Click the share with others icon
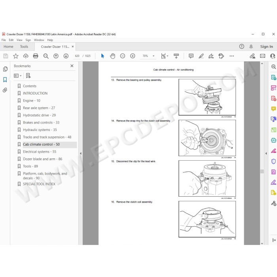277x277 pixels. (273, 56)
